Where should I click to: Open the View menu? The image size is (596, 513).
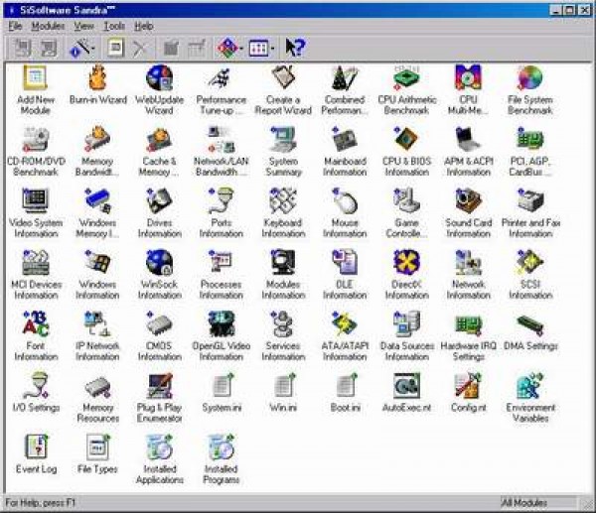tap(83, 26)
